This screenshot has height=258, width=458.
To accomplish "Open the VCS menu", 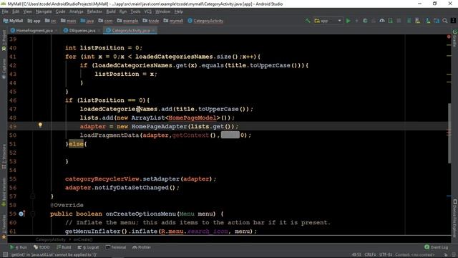I will [x=148, y=11].
